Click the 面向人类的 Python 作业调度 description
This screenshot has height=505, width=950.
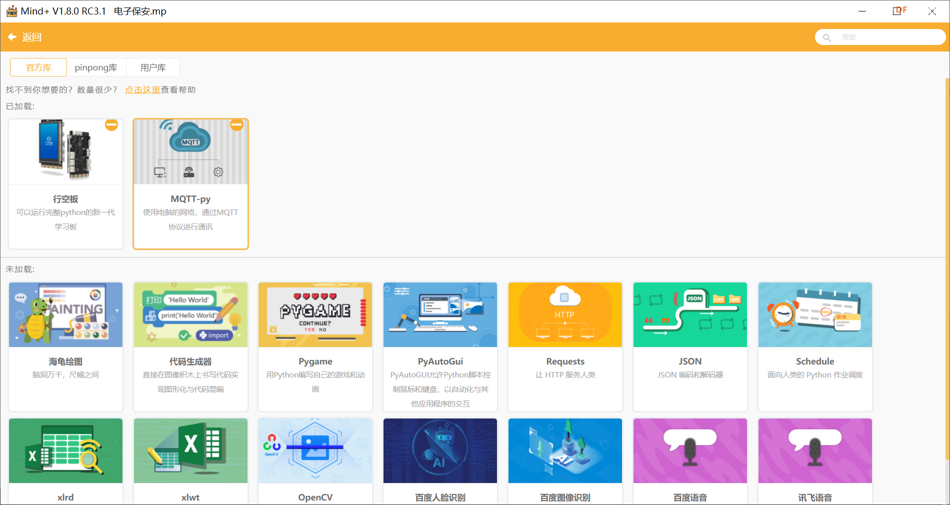click(815, 375)
